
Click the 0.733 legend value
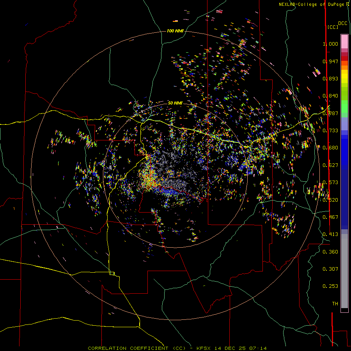click(330, 131)
